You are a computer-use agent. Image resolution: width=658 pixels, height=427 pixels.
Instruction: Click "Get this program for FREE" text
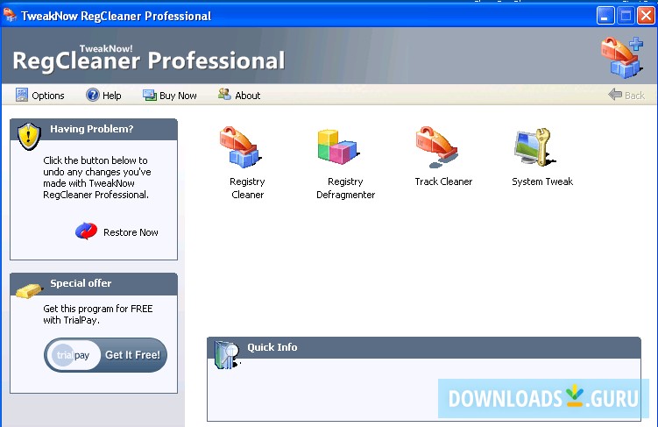[98, 309]
